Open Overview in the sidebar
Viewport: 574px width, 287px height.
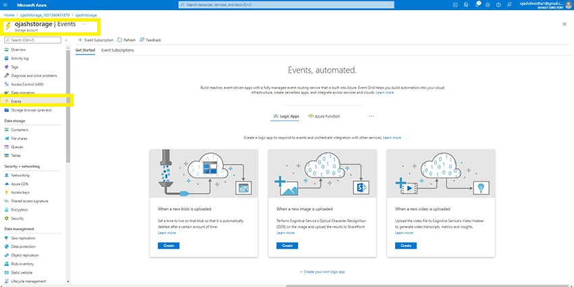(x=18, y=49)
